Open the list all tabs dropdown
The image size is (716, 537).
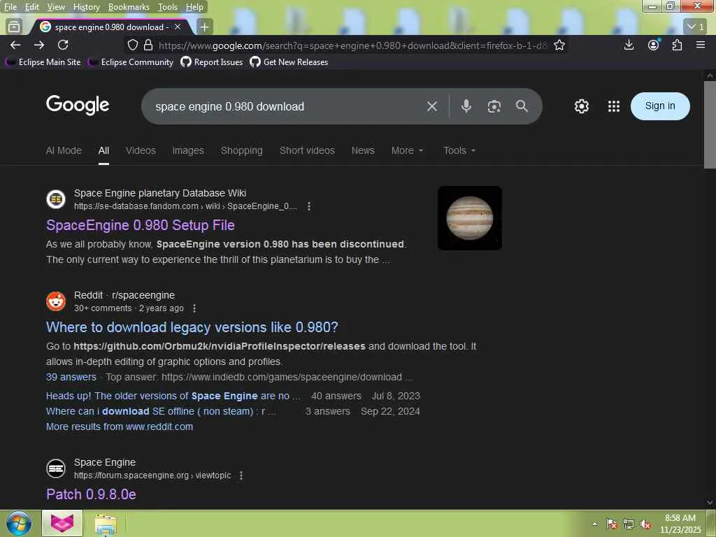[x=696, y=27]
